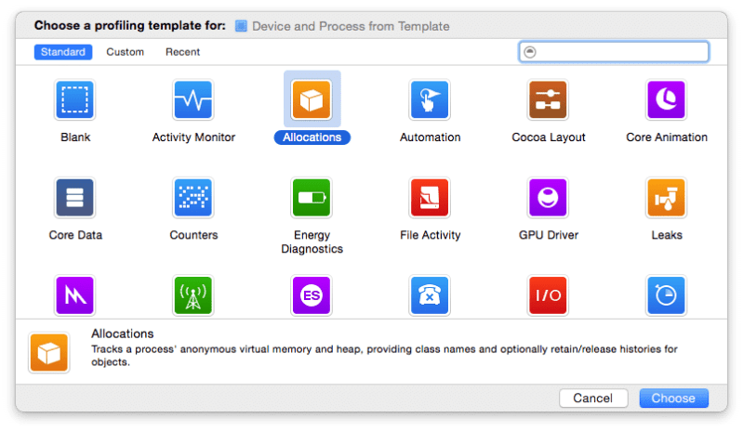Select the Cocoa Layout template icon
The width and height of the screenshot is (743, 431).
[x=549, y=99]
